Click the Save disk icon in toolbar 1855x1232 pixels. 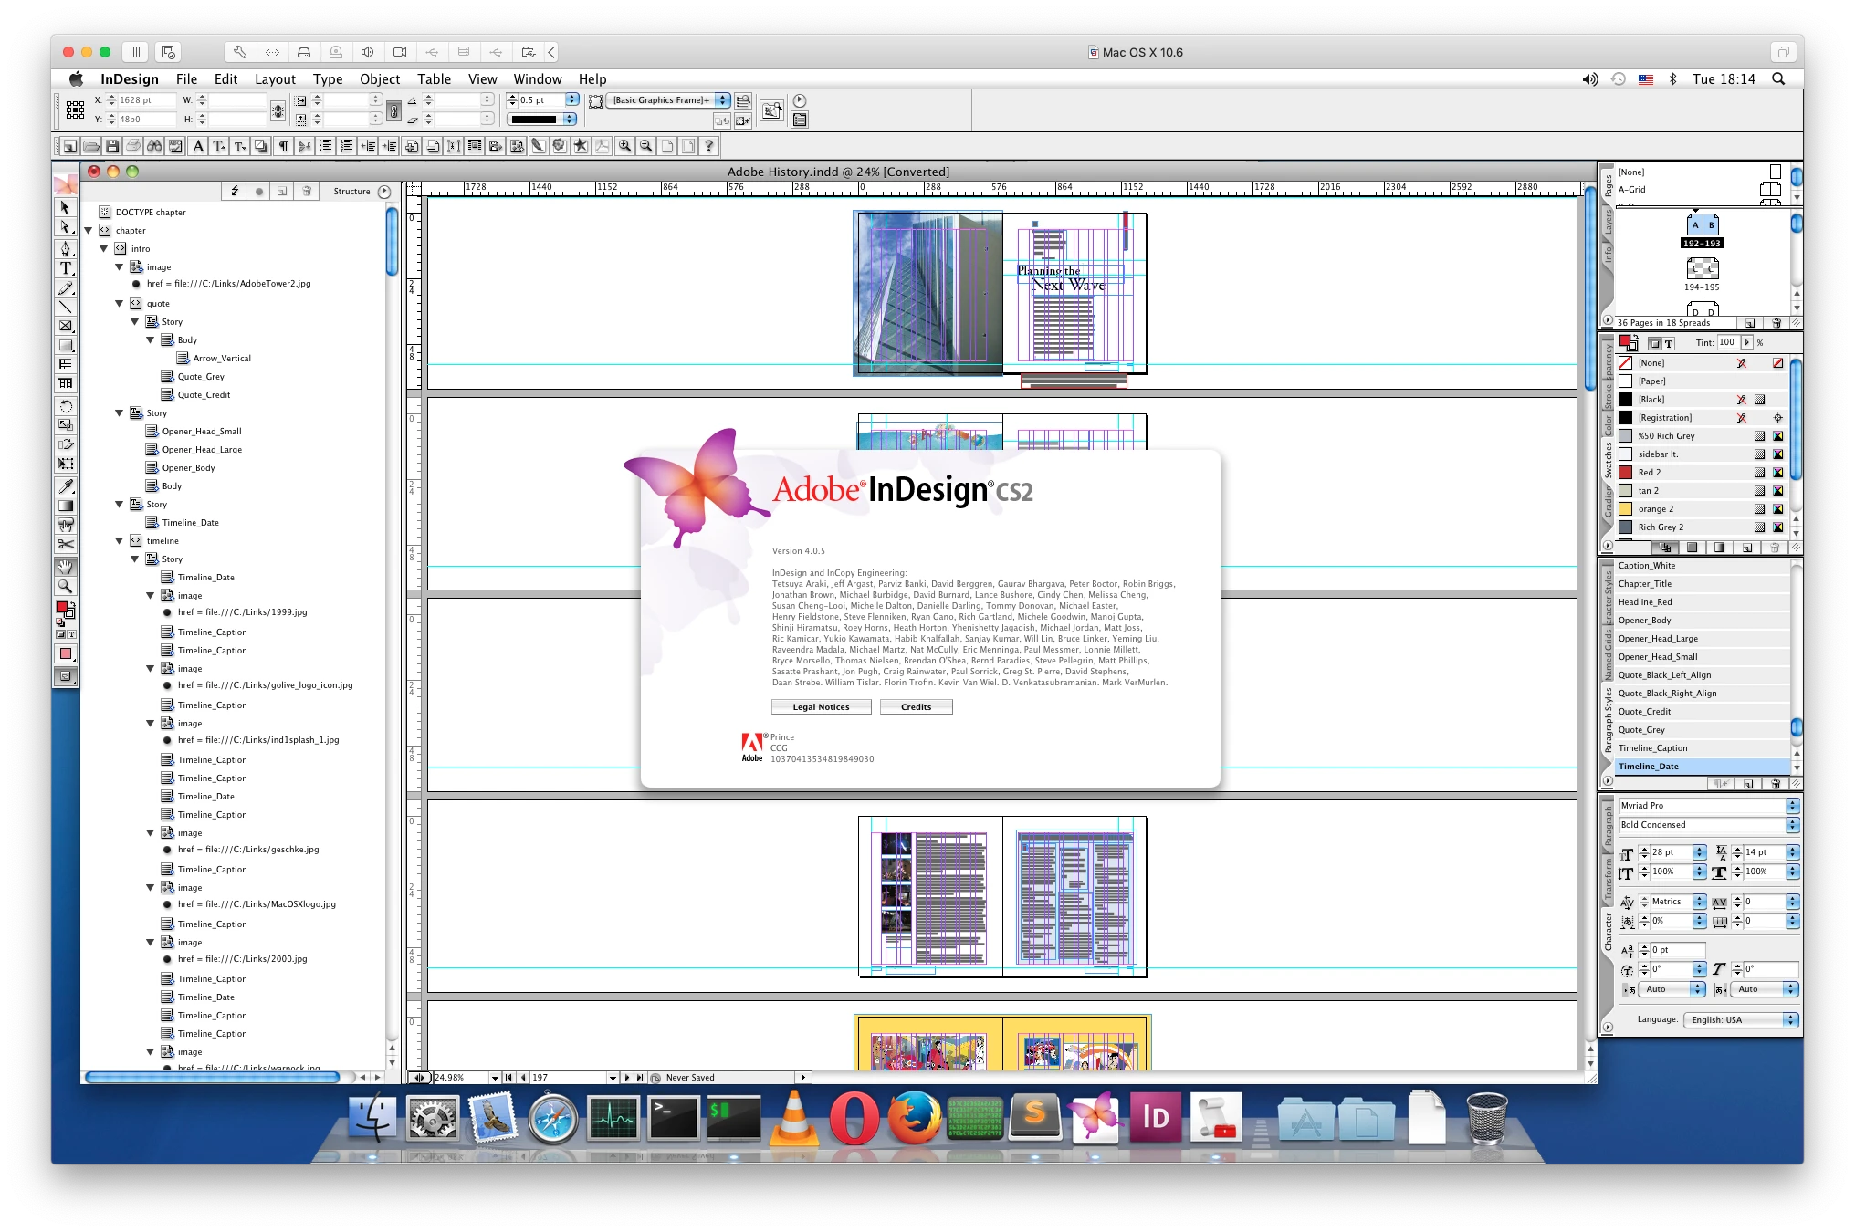pyautogui.click(x=112, y=146)
